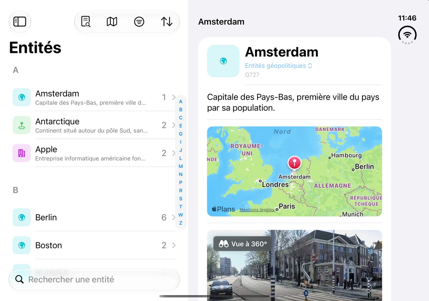Click Boston row globe icon
This screenshot has width=429, height=301.
click(x=21, y=245)
